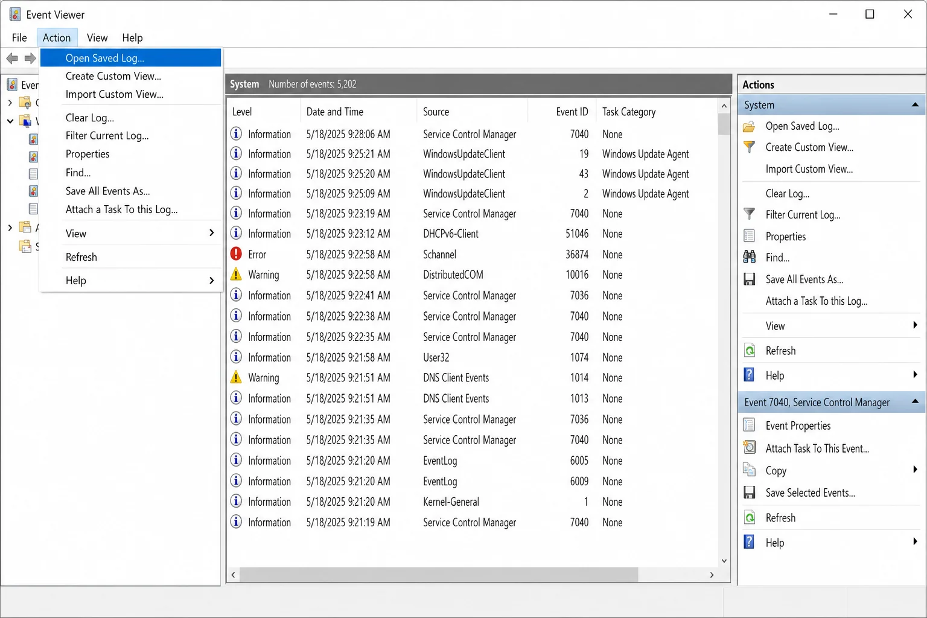Click the Help icon under Event 7040 section
The width and height of the screenshot is (927, 618).
(749, 542)
